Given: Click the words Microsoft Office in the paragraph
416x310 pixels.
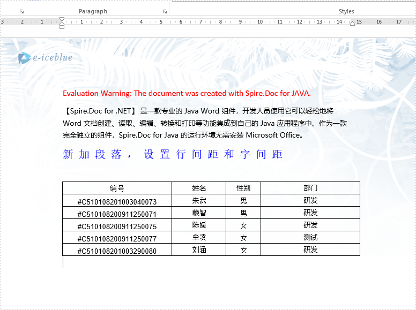Looking at the screenshot, I should pyautogui.click(x=273, y=135).
